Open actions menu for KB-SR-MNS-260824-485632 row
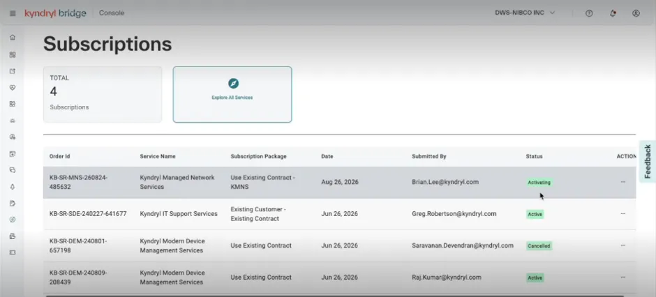 (623, 182)
